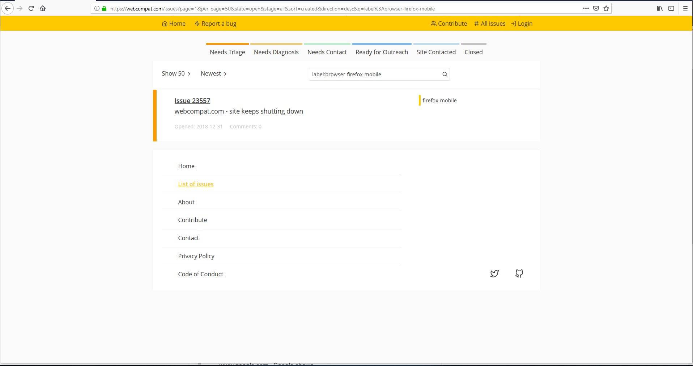This screenshot has height=366, width=693.
Task: Open the page actions ellipsis menu
Action: click(x=586, y=8)
